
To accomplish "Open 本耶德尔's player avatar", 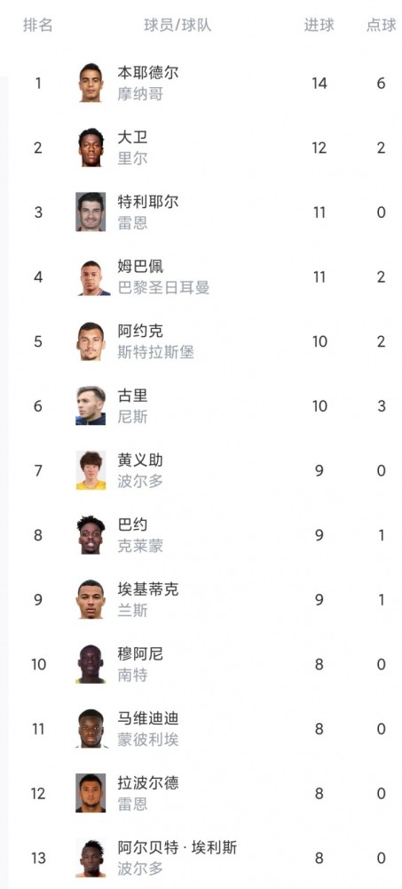I will click(91, 83).
